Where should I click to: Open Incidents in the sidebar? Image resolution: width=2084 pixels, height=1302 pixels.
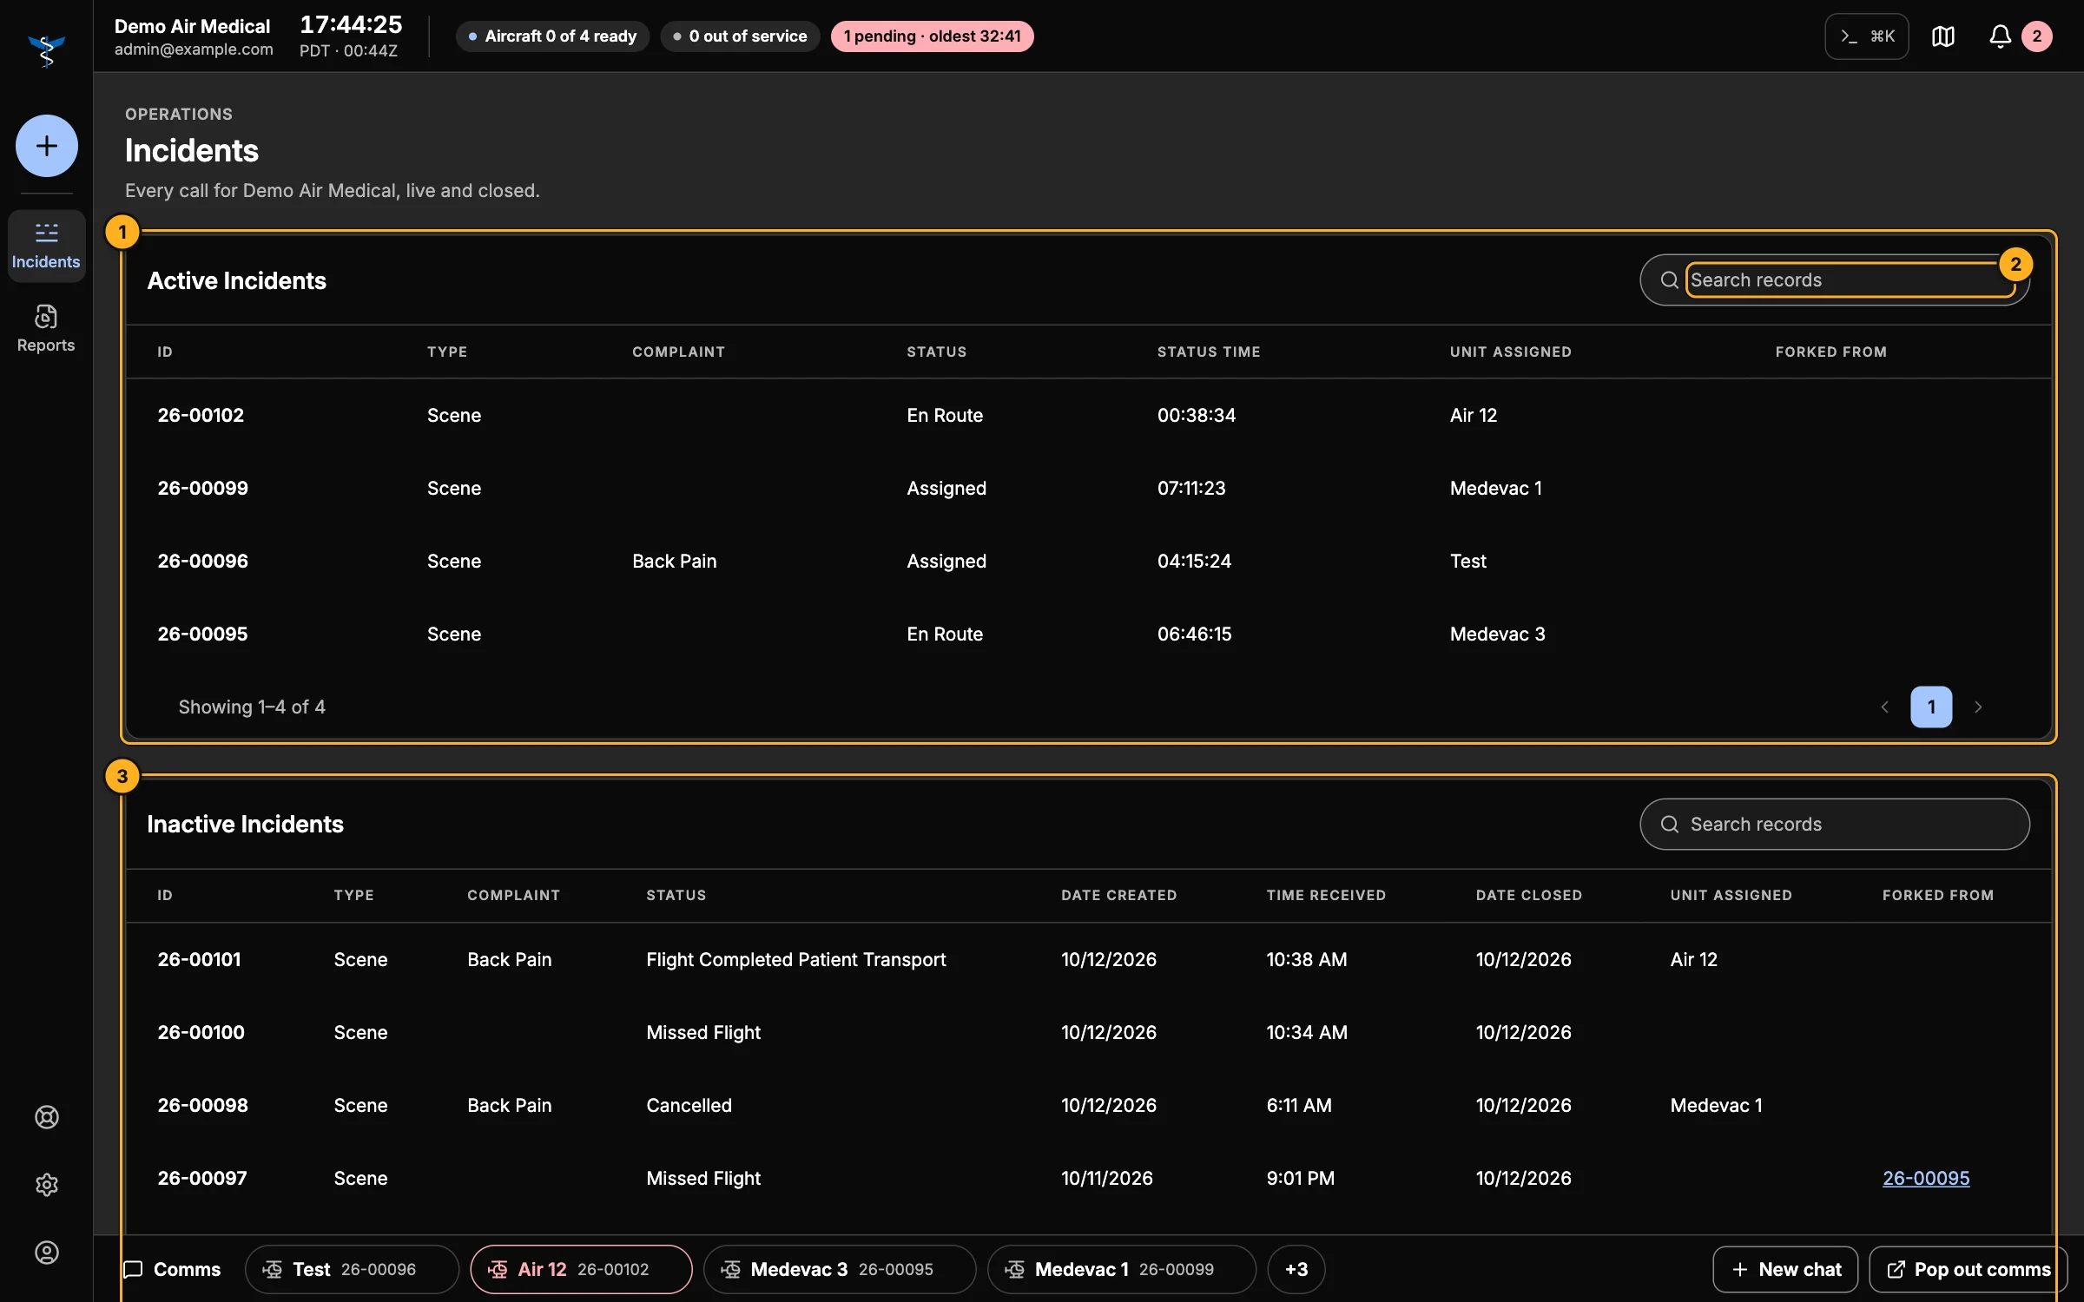(46, 246)
